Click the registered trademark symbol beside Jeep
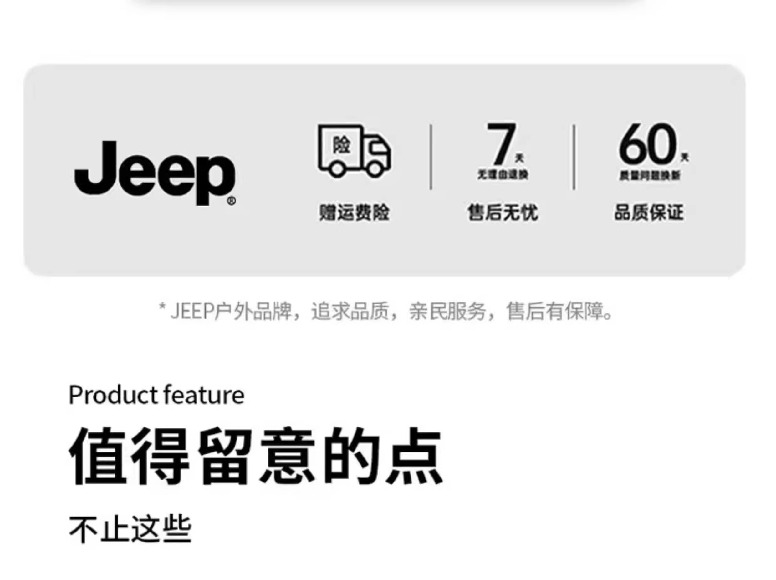This screenshot has height=580, width=776. [x=232, y=201]
